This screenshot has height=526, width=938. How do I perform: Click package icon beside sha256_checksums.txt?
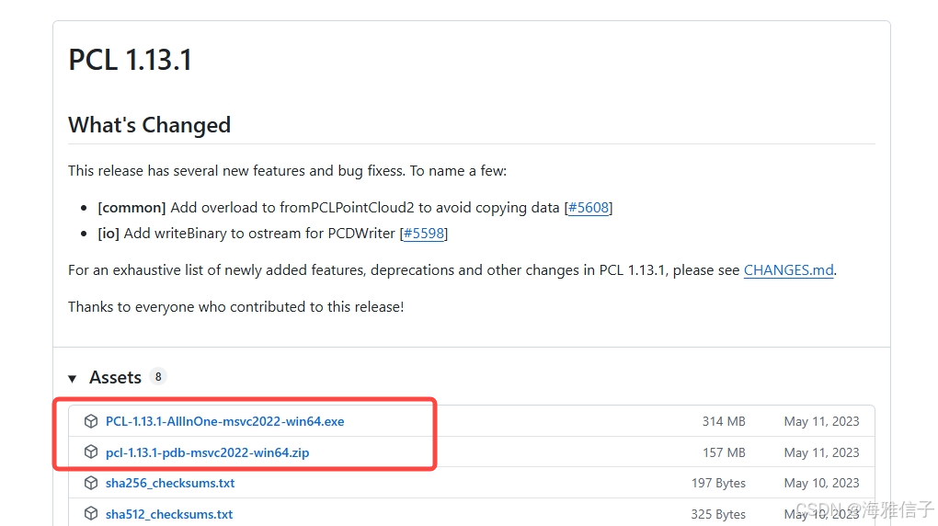pyautogui.click(x=91, y=483)
